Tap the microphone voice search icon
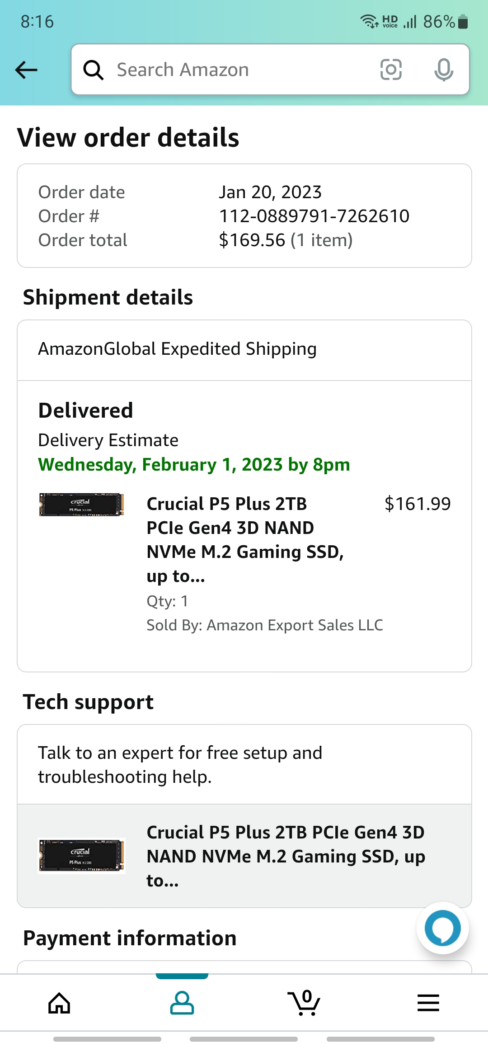 [443, 70]
